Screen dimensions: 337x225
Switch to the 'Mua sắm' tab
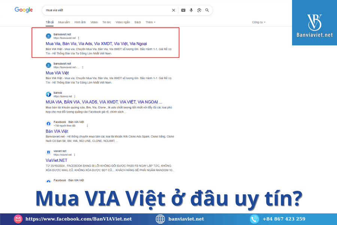click(64, 22)
